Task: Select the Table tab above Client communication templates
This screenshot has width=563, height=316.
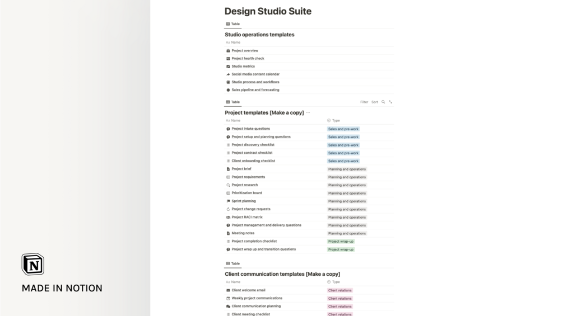Action: (233, 263)
